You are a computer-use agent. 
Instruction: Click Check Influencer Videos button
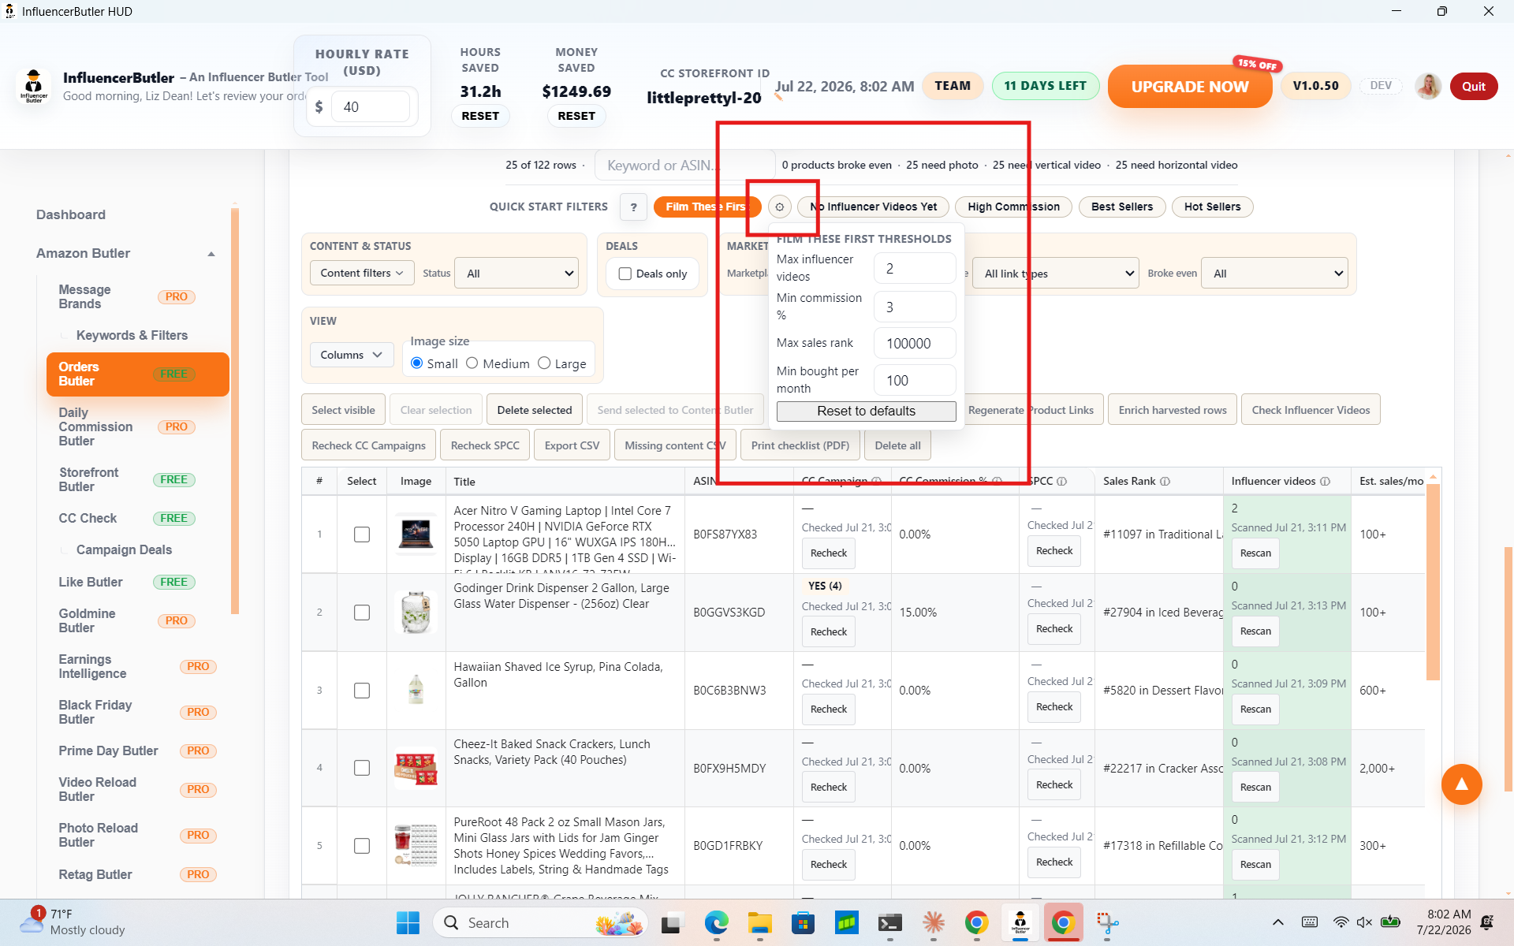click(x=1311, y=410)
